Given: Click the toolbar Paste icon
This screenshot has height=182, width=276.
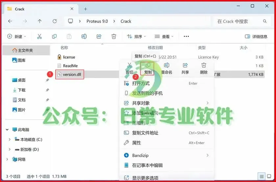Looking at the screenshot, I should pos(69,36).
